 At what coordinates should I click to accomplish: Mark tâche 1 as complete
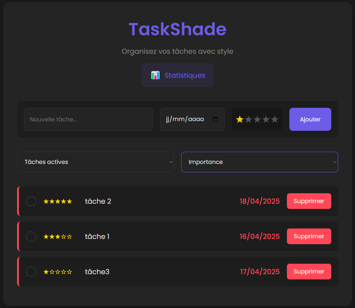(x=31, y=236)
